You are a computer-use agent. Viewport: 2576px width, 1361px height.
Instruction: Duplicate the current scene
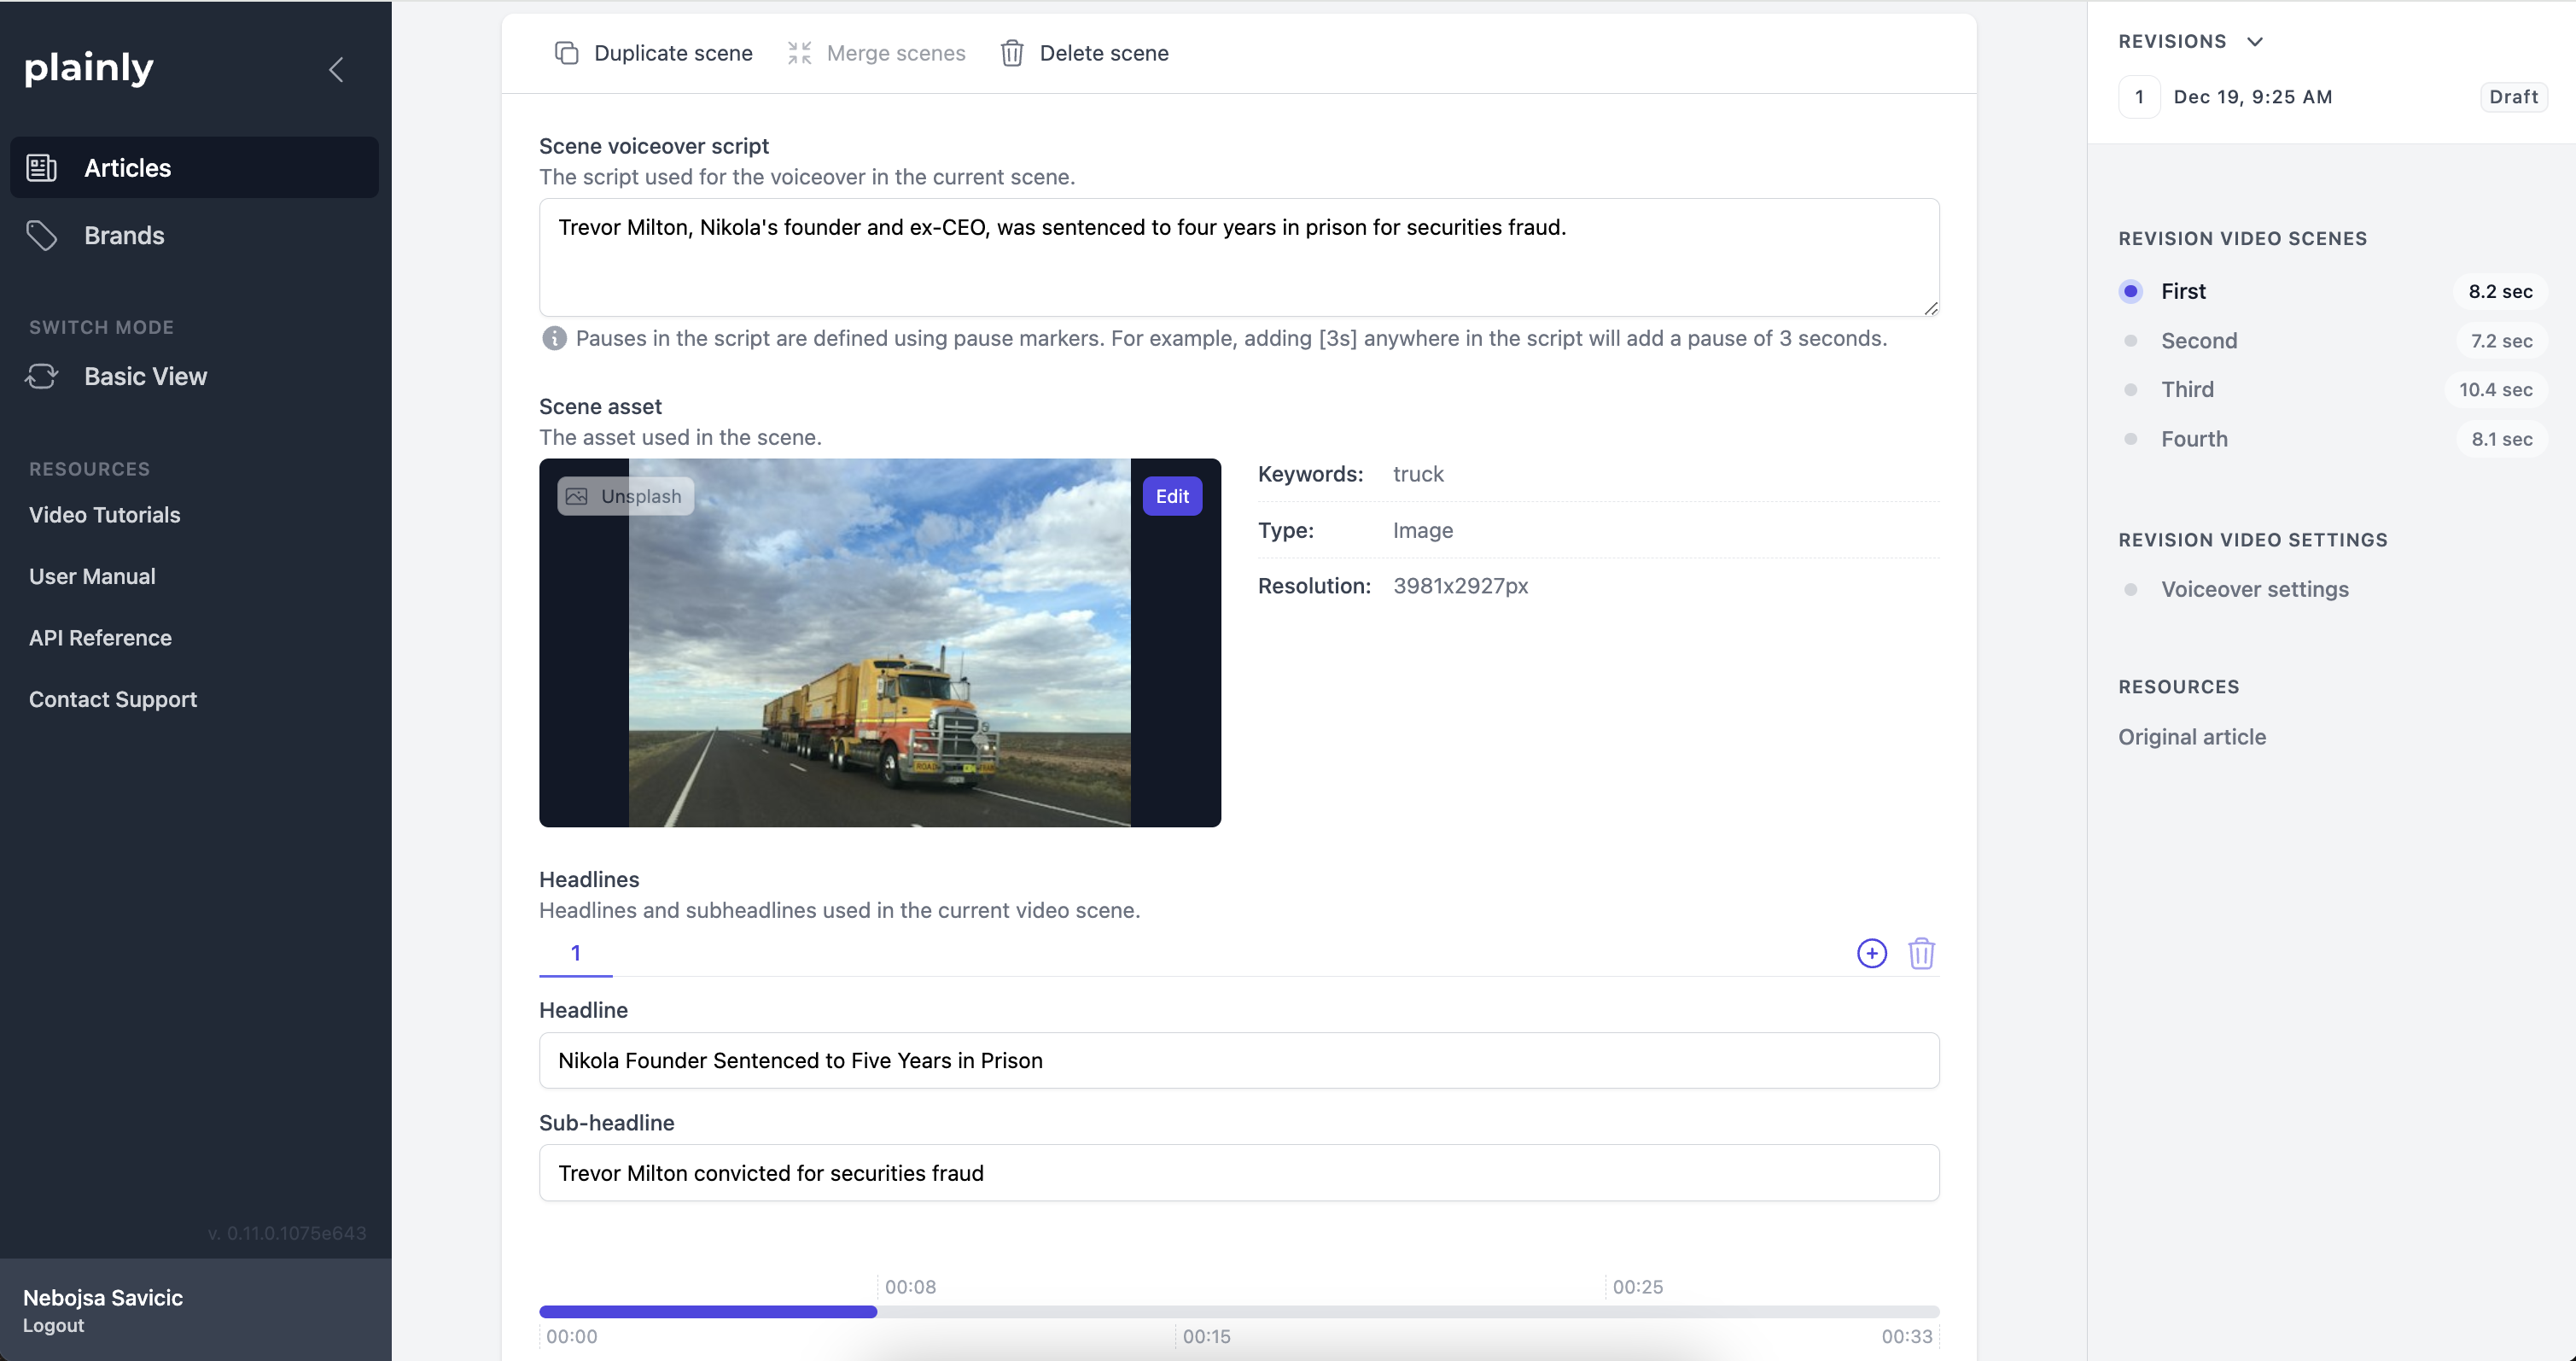tap(654, 53)
